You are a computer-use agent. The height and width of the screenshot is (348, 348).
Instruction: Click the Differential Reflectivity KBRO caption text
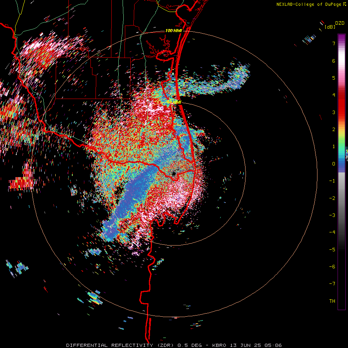(x=174, y=345)
